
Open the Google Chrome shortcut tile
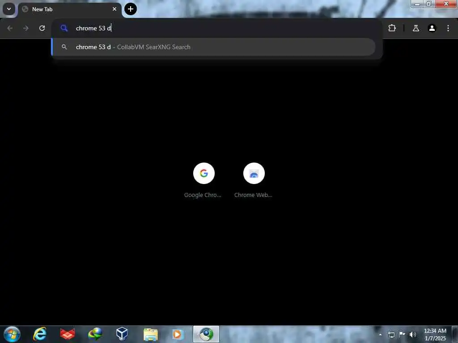click(x=204, y=180)
